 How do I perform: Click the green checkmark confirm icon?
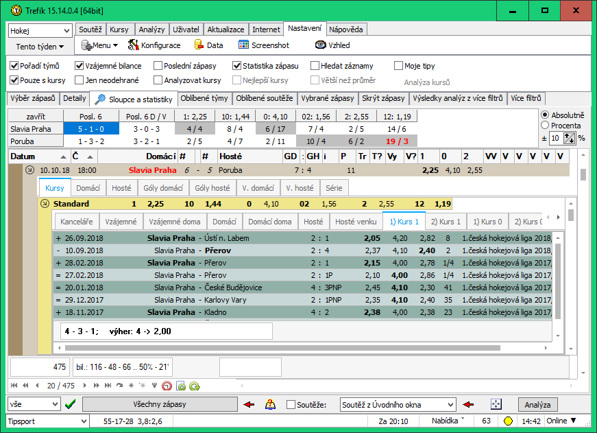tap(71, 404)
